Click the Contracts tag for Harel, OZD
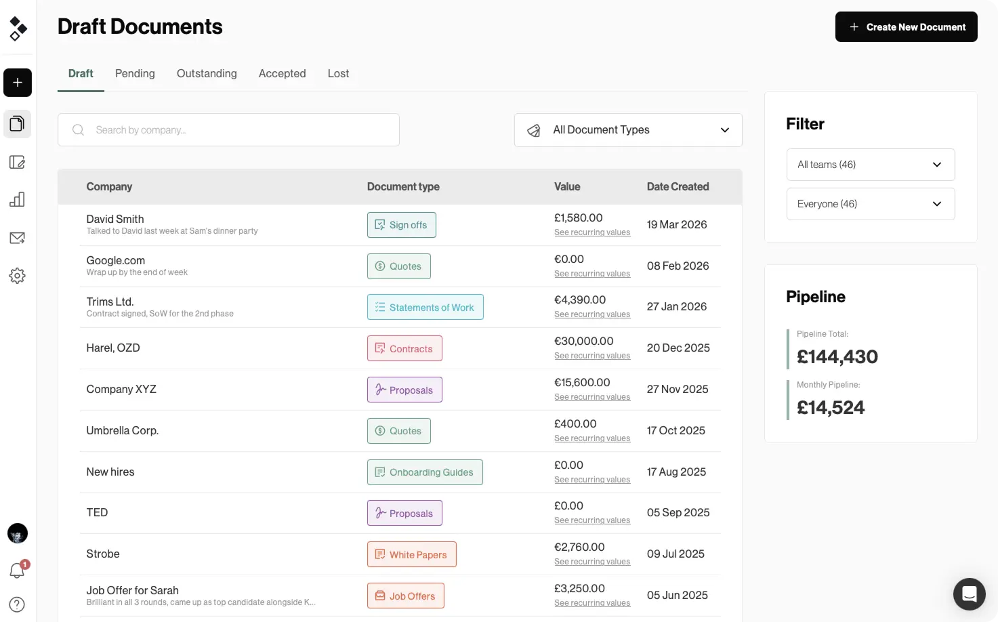 pyautogui.click(x=404, y=349)
